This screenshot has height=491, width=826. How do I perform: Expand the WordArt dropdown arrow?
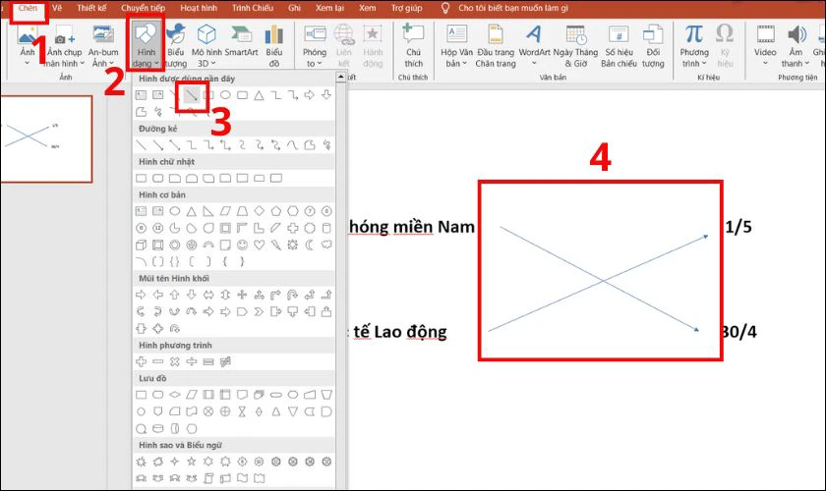point(534,63)
